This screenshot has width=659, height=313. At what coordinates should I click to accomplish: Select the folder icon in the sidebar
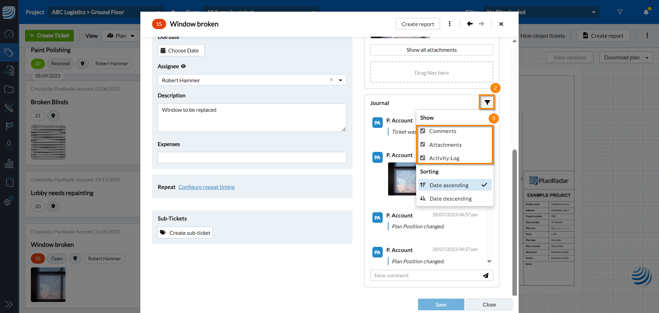point(9,89)
